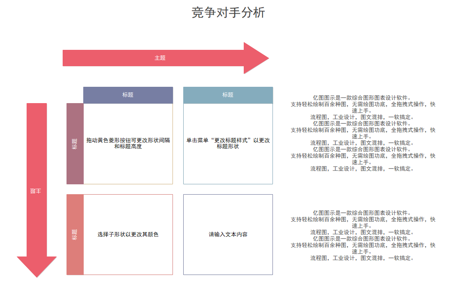This screenshot has width=454, height=284.
Task: Click the mauve vertical 标题 row label
Action: point(75,144)
